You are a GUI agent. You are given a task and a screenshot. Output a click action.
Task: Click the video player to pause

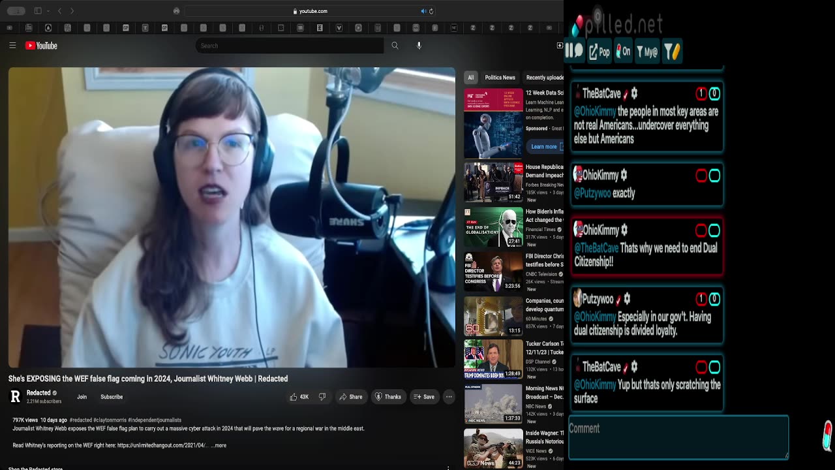click(232, 217)
